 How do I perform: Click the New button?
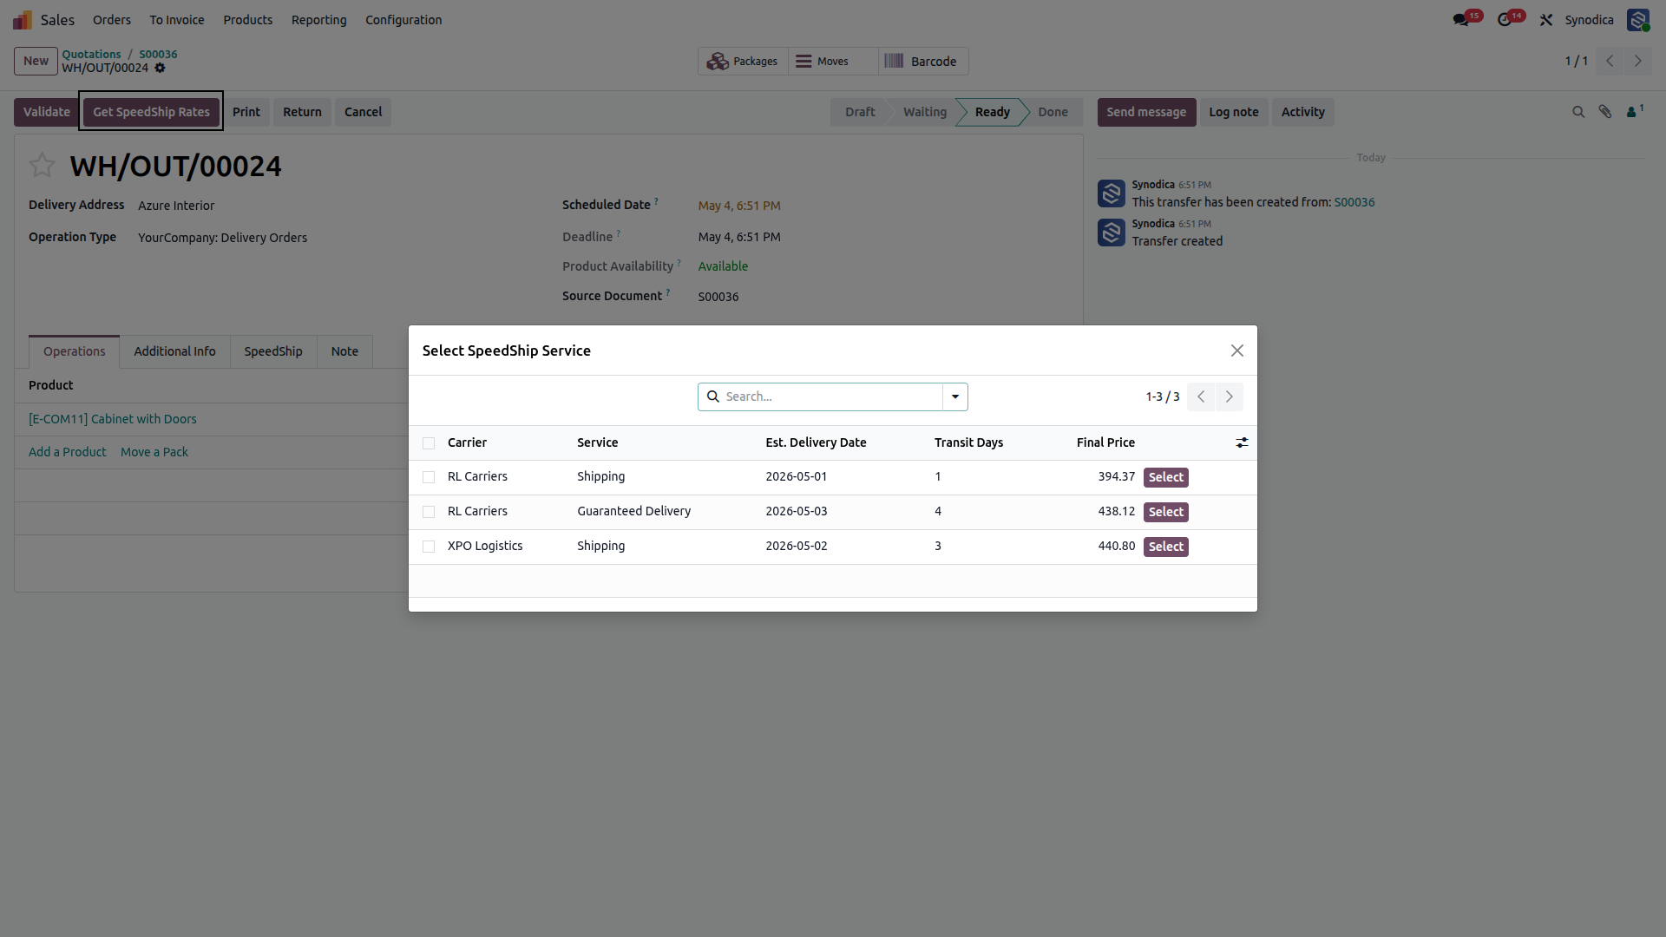click(x=36, y=61)
